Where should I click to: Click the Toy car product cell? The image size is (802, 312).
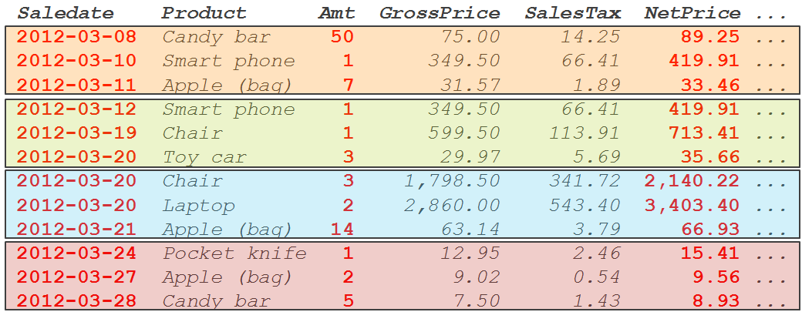[x=204, y=157]
